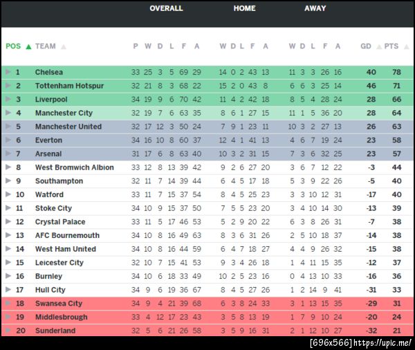Expand the Liverpool row details arrow

pos(8,100)
